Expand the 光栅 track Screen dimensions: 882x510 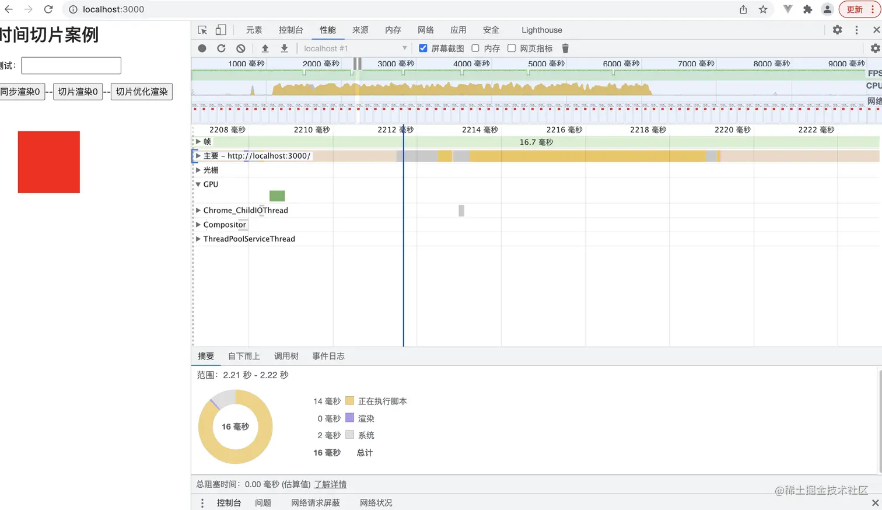[x=198, y=170]
